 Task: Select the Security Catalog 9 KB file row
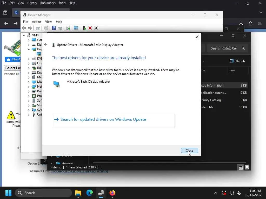click(224, 100)
